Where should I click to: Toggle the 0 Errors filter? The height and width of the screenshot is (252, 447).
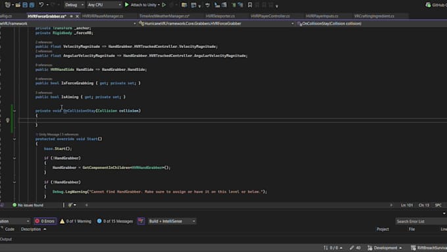tap(45, 221)
